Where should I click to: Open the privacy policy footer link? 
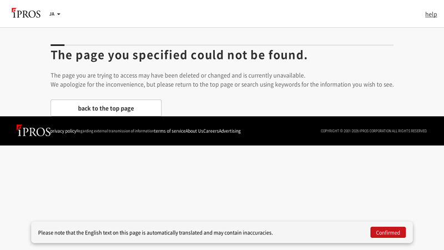(63, 131)
